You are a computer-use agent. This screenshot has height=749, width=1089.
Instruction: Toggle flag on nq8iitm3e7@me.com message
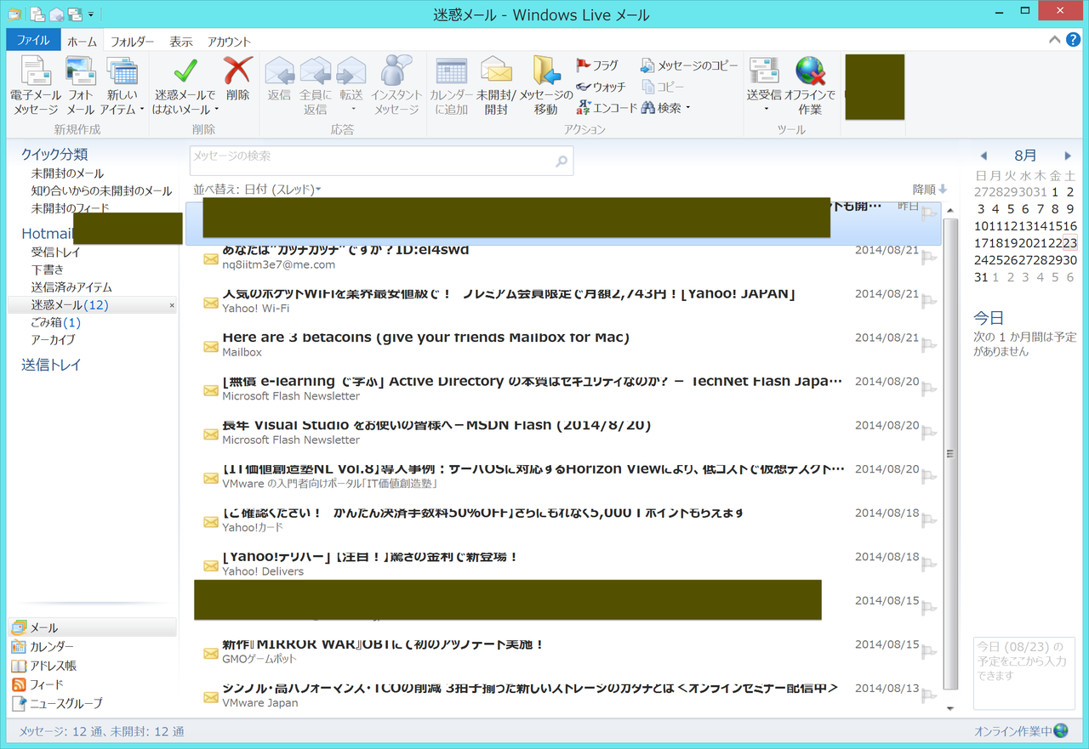pyautogui.click(x=929, y=258)
